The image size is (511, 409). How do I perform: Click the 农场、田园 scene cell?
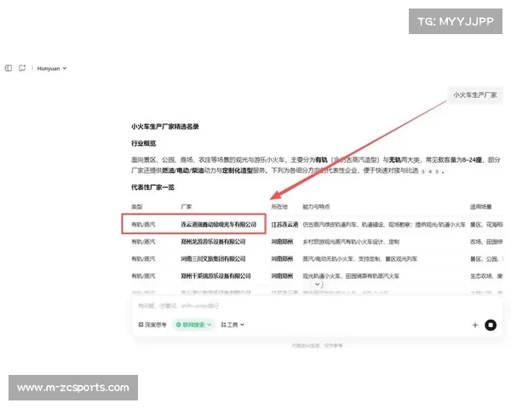coord(486,242)
